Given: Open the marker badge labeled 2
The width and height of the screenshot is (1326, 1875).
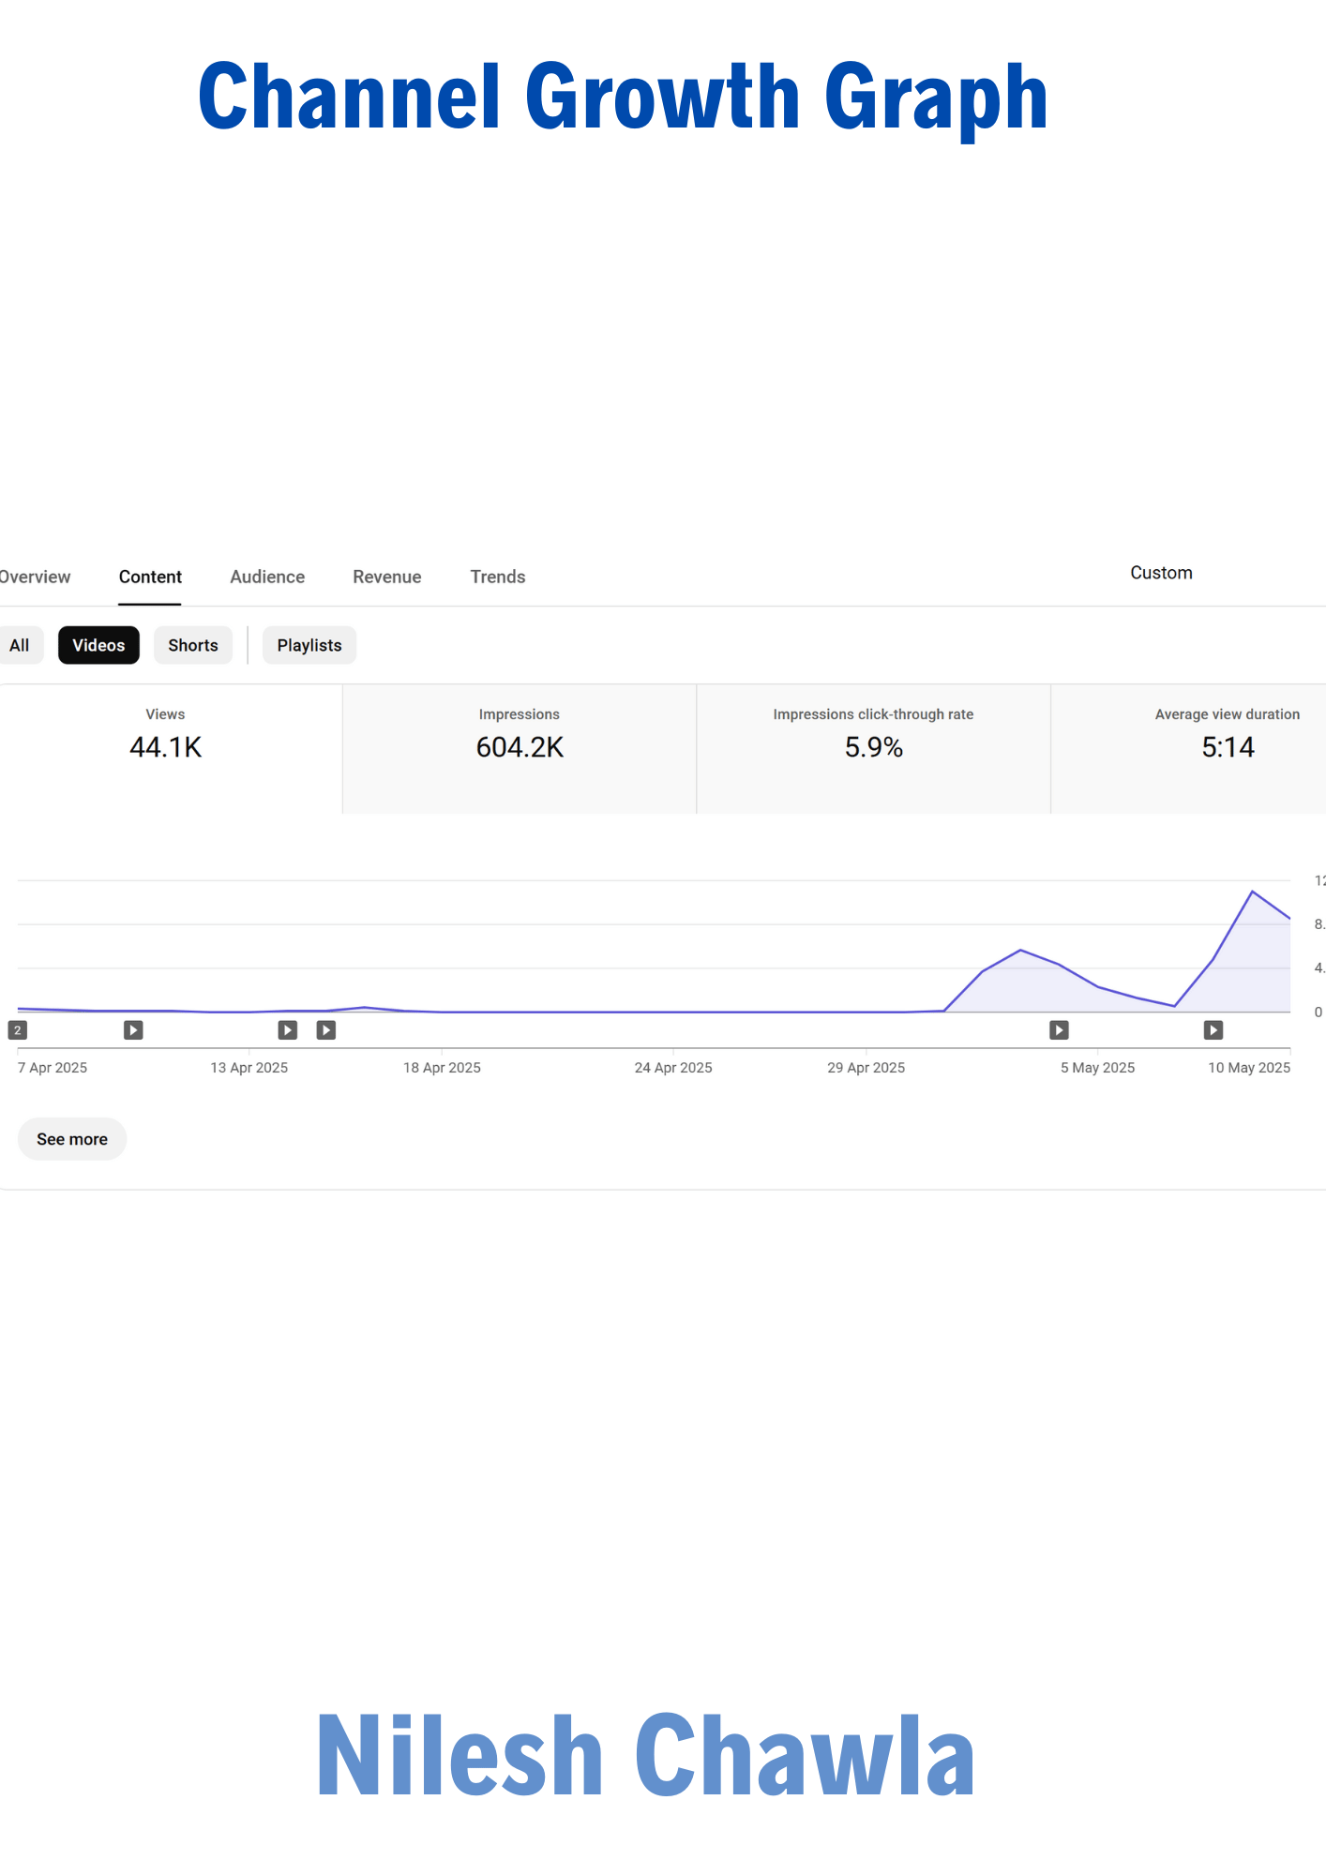Looking at the screenshot, I should pos(17,1030).
